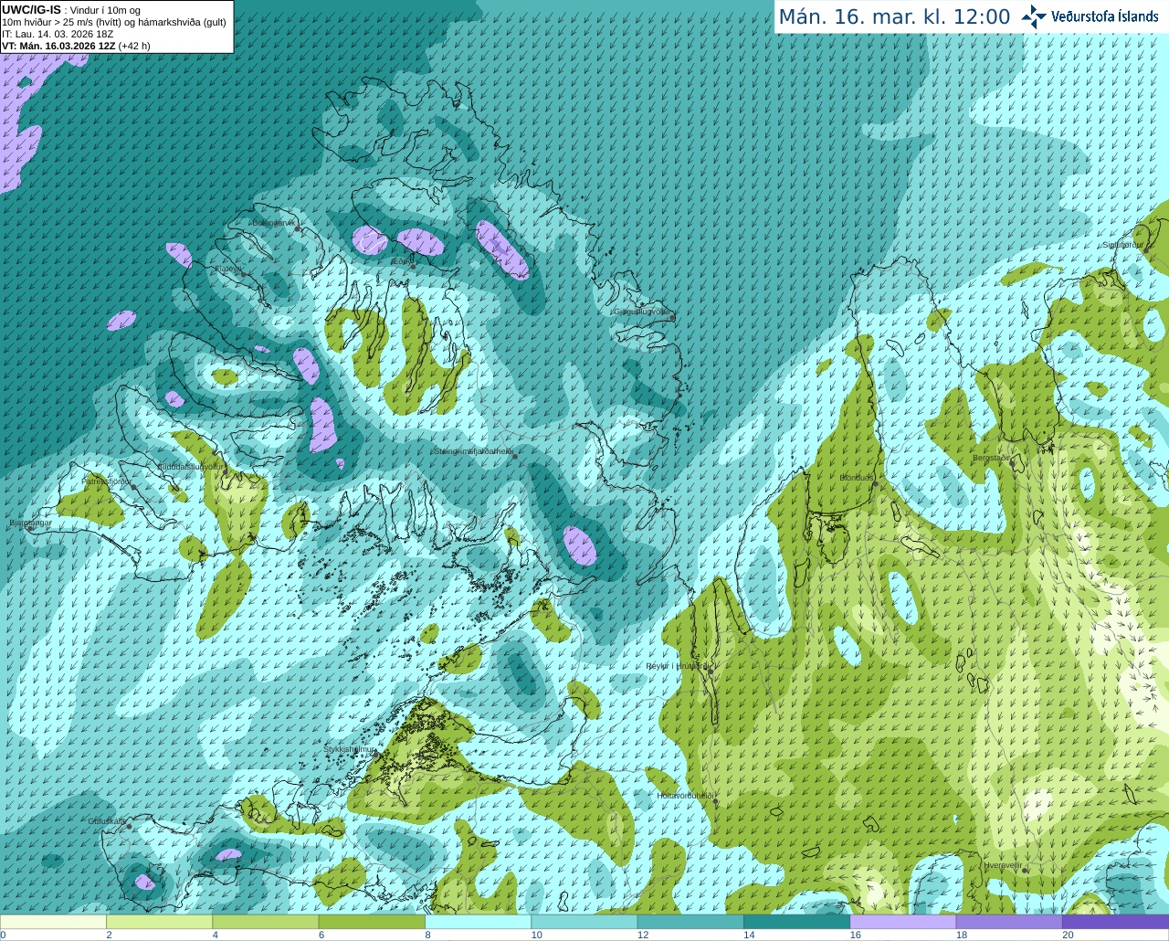This screenshot has width=1169, height=941.
Task: Click the legend scale value 2
Action: (109, 935)
